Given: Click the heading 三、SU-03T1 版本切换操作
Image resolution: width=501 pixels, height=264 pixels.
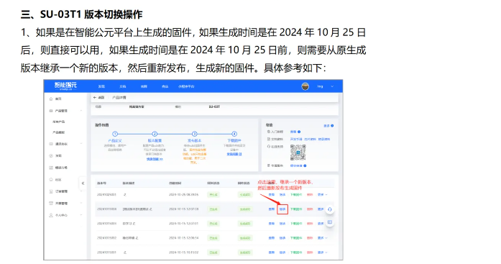Looking at the screenshot, I should pyautogui.click(x=81, y=14).
